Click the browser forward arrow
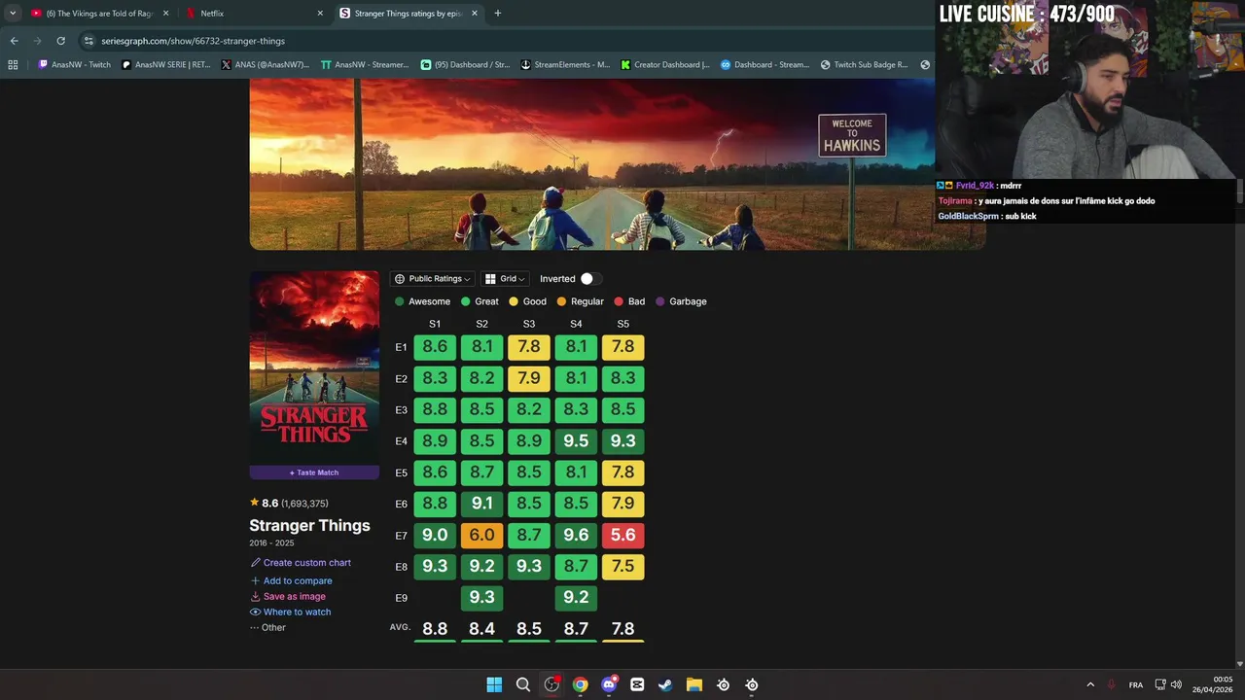 [x=37, y=41]
